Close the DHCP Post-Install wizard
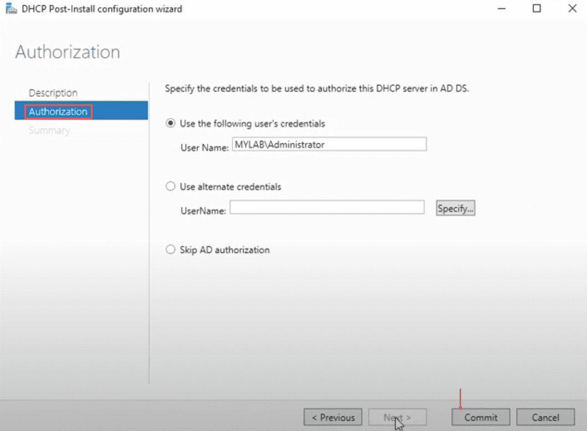Image resolution: width=587 pixels, height=431 pixels. [573, 9]
